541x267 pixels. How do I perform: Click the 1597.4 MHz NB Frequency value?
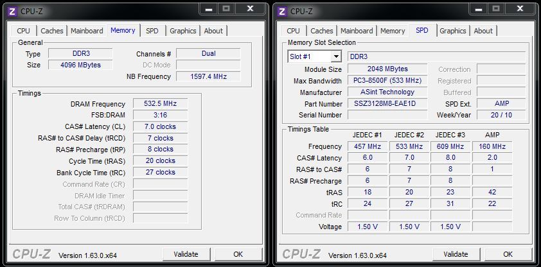point(208,76)
